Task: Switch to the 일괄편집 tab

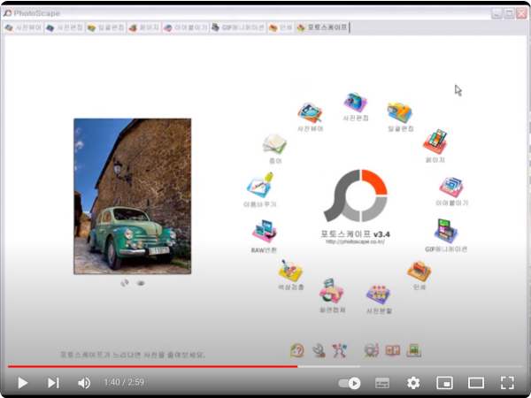Action: pyautogui.click(x=105, y=27)
